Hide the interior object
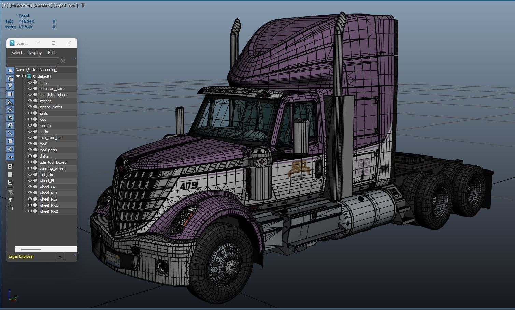Image resolution: width=515 pixels, height=310 pixels. click(30, 101)
